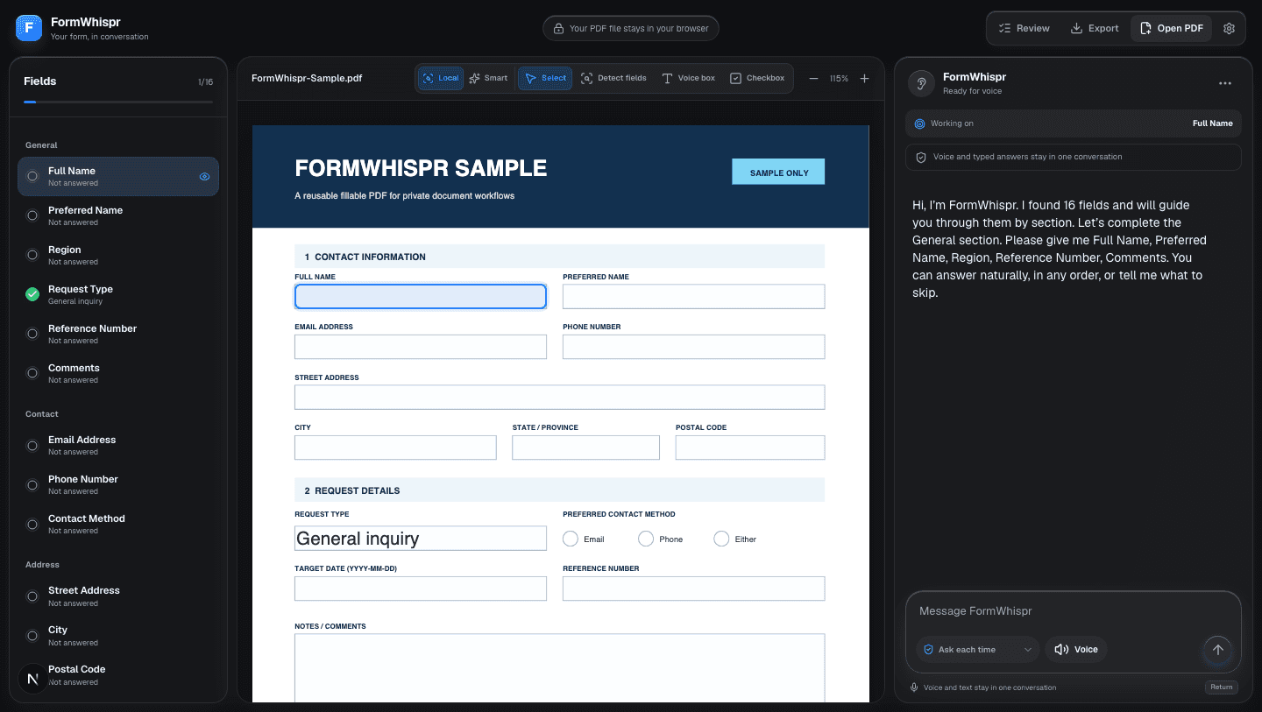Select Preferred Name in Fields list
The image size is (1262, 712).
tap(118, 215)
